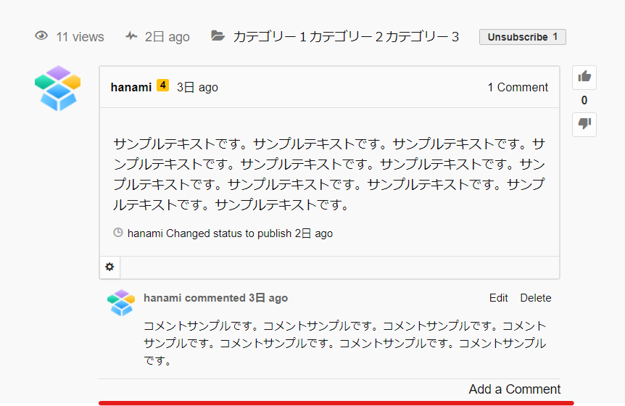
Task: Click the 1 Comment link
Action: (x=518, y=87)
